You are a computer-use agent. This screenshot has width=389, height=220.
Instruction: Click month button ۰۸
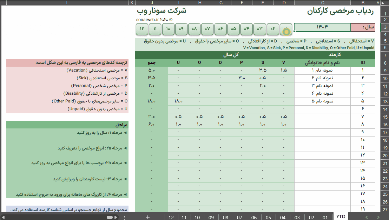pos(194,29)
